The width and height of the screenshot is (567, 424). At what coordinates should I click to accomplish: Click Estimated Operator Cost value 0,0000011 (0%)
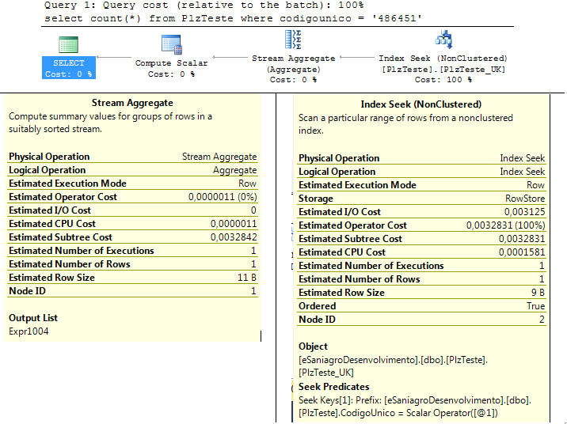pyautogui.click(x=223, y=197)
